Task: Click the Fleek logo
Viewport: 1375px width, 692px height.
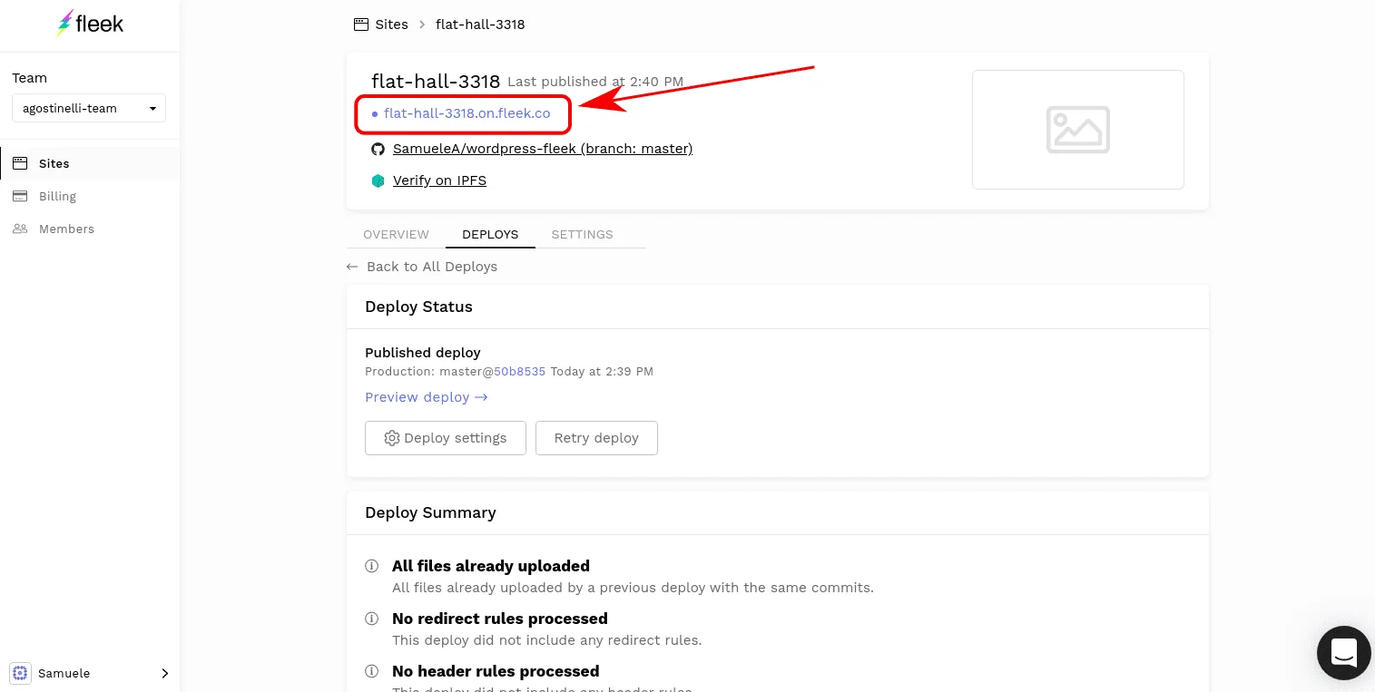Action: coord(90,24)
